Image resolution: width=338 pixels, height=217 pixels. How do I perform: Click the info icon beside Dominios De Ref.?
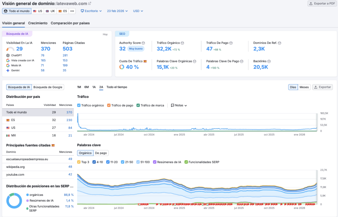(x=279, y=43)
